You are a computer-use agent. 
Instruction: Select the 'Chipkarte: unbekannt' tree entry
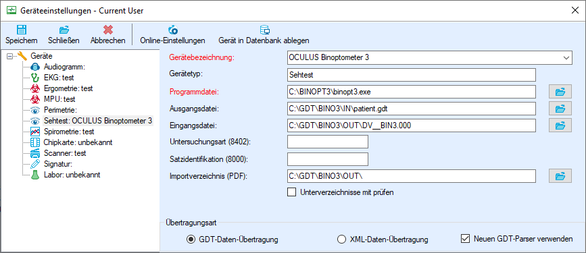pos(78,142)
